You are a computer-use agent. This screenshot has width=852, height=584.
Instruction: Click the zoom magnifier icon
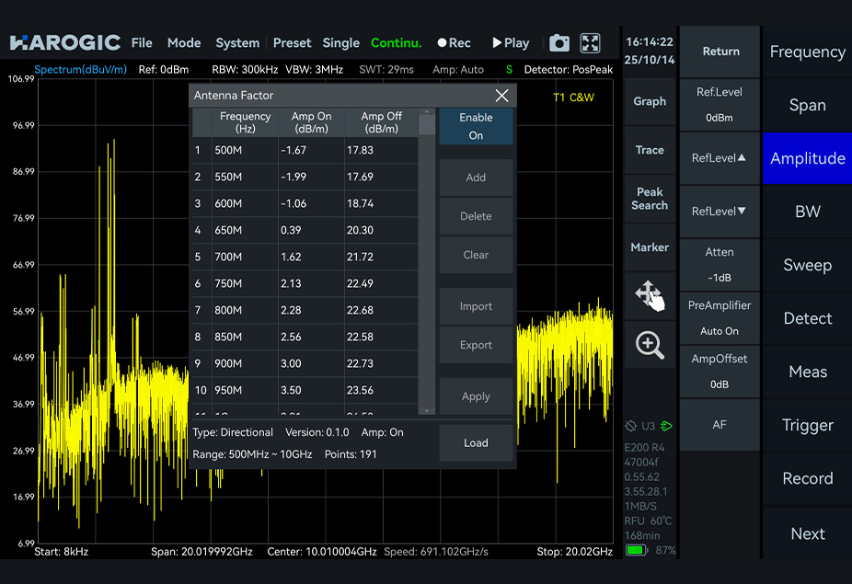click(x=650, y=345)
